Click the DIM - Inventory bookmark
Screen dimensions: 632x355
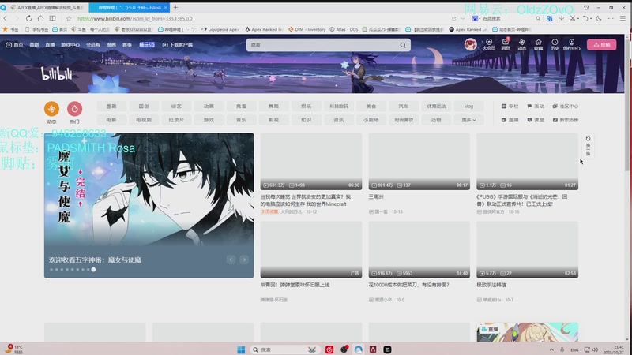pos(307,29)
